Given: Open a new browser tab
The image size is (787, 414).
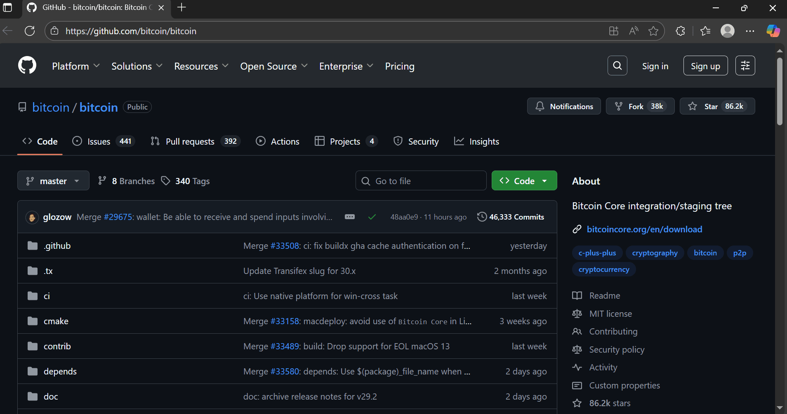Looking at the screenshot, I should coord(181,7).
